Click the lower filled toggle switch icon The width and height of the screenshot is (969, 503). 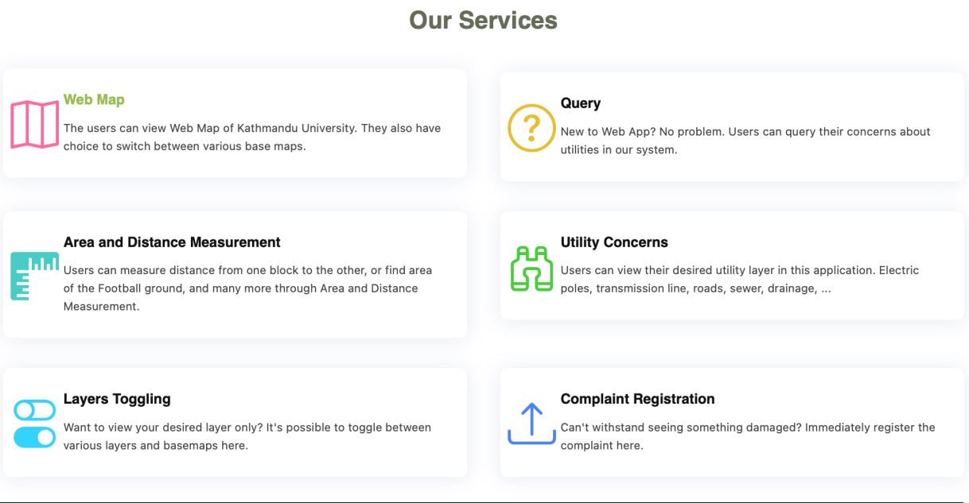click(34, 436)
